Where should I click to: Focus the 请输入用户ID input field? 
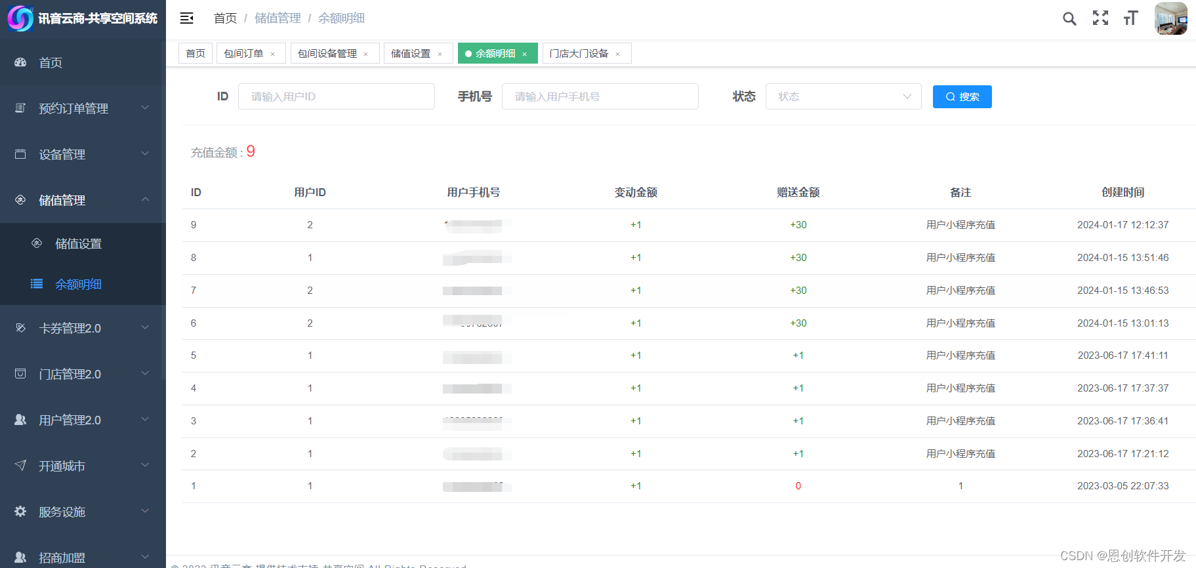click(x=337, y=96)
